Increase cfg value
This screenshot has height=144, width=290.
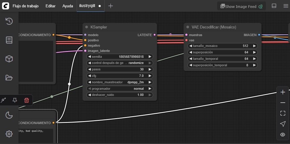pos(150,76)
